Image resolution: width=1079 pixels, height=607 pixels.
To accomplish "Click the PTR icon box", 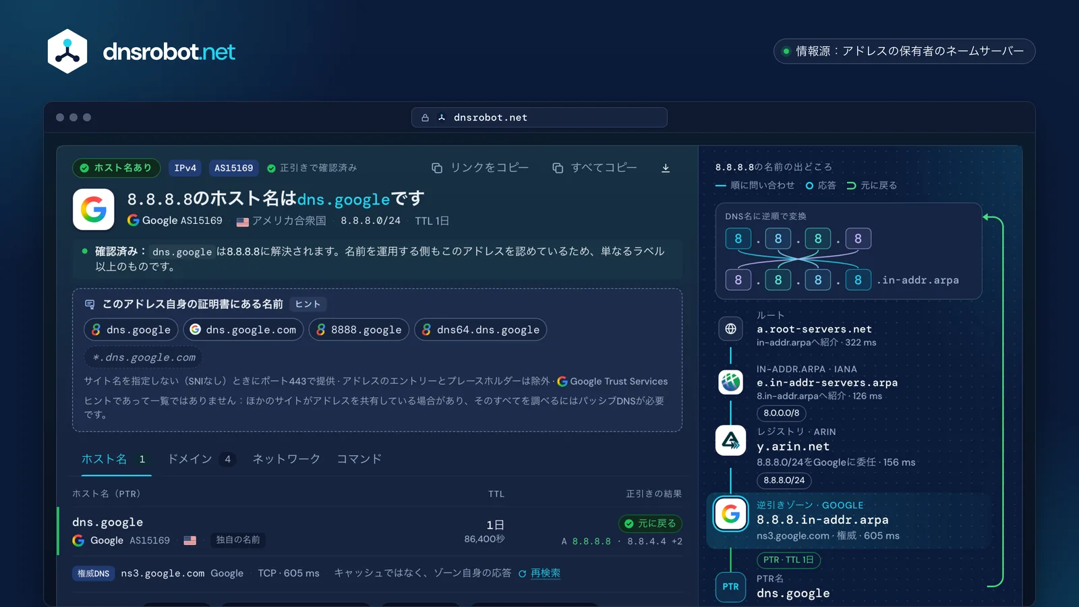I will coord(730,587).
